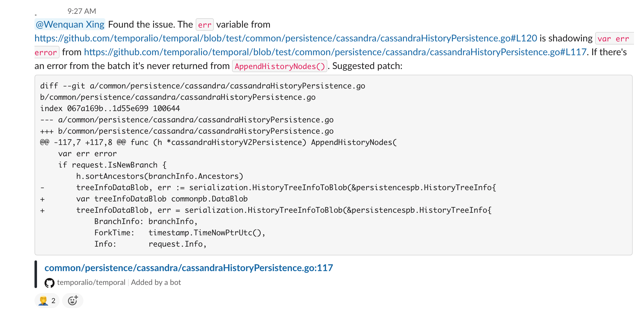The image size is (644, 310).
Task: Click the added 'var treeInfoDataBlob commonpb.DataBlob' line
Action: tap(144, 199)
